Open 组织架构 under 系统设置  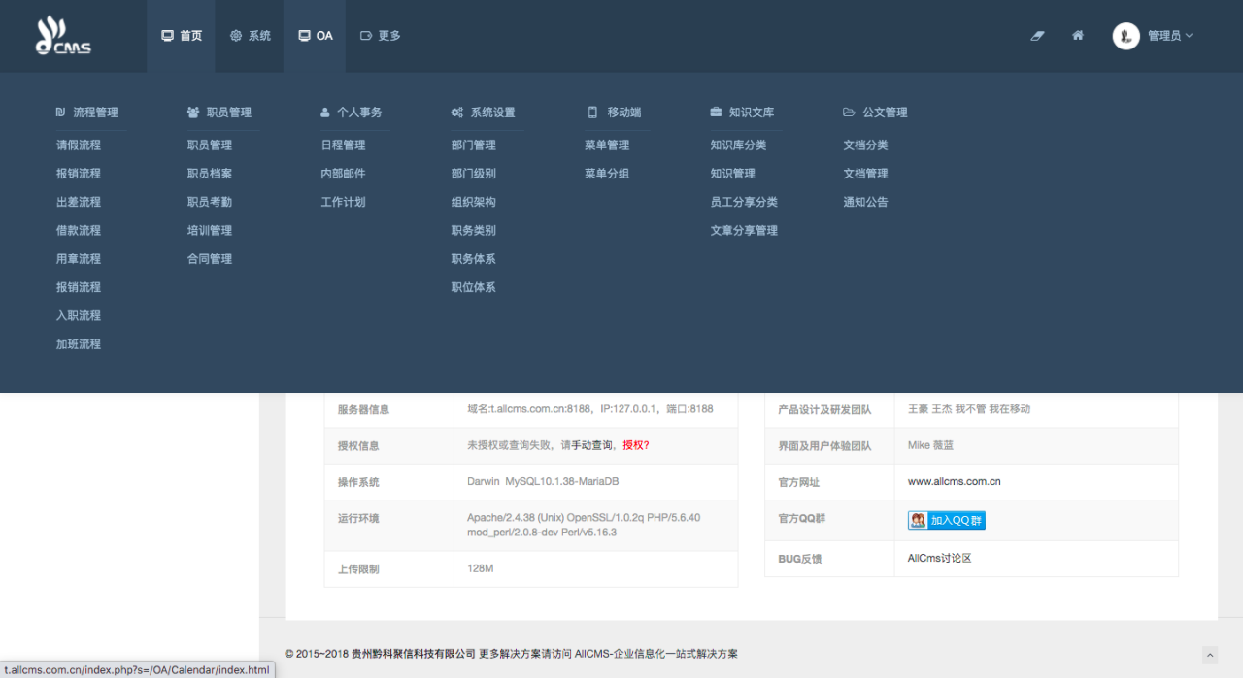click(x=473, y=203)
